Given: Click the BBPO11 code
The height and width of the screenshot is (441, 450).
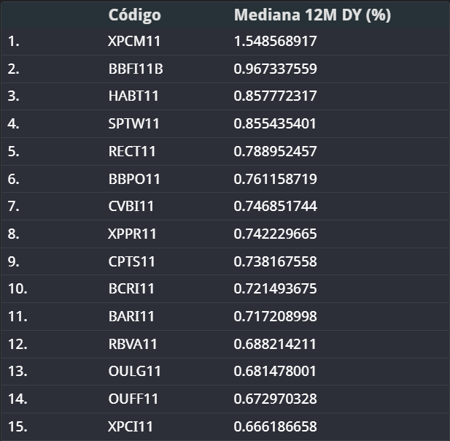Looking at the screenshot, I should coord(134,180).
